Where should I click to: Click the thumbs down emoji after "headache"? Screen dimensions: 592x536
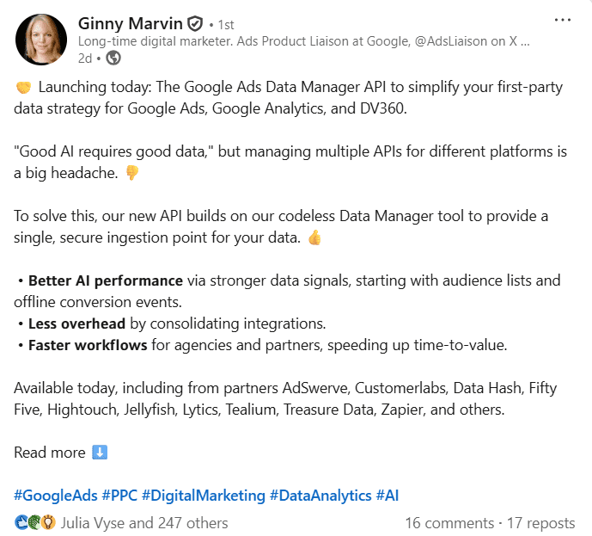pyautogui.click(x=132, y=173)
